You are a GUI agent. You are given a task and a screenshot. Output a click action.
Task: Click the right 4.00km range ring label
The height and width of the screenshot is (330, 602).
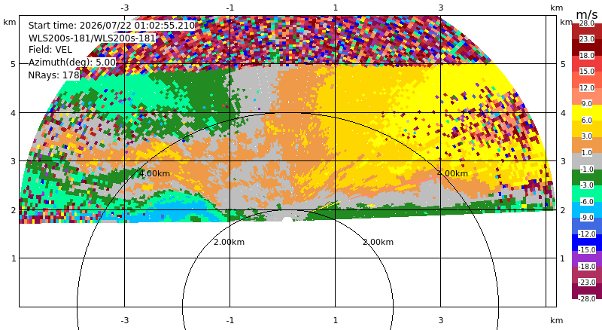pos(453,173)
